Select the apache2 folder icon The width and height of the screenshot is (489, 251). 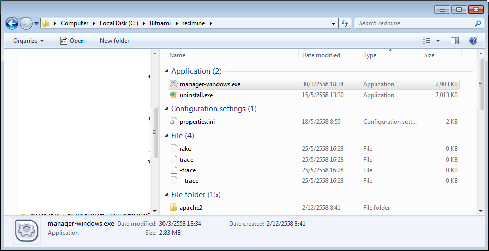pyautogui.click(x=173, y=207)
